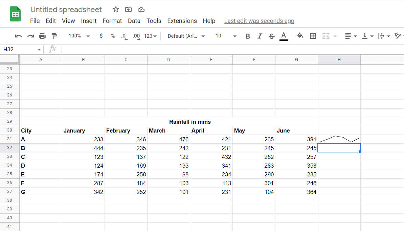This screenshot has height=231, width=404.
Task: Open the name box dropdown arrow
Action: (x=39, y=50)
